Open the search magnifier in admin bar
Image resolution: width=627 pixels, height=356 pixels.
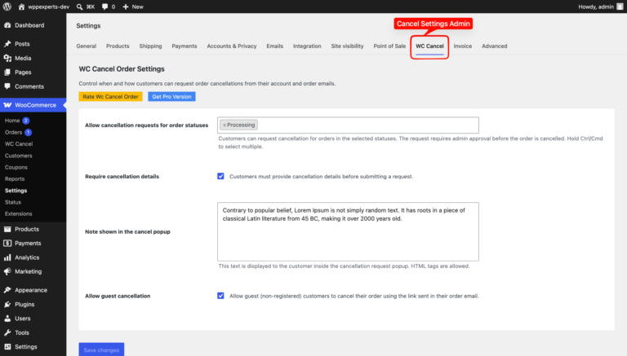tap(79, 7)
